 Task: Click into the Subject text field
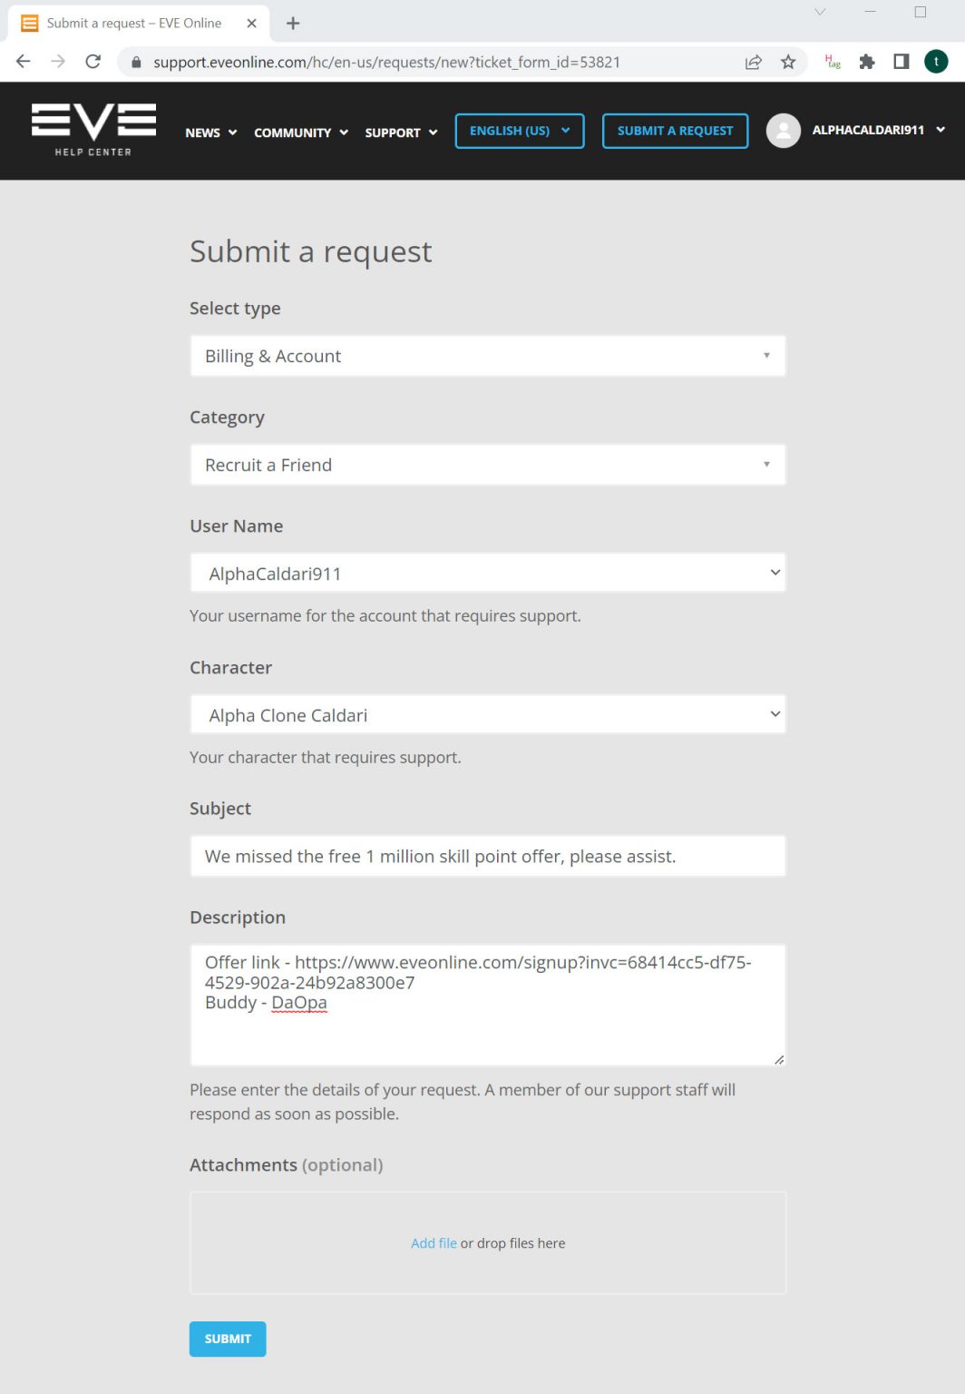487,857
